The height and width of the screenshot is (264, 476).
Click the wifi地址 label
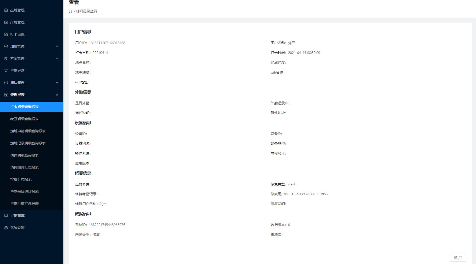82,82
